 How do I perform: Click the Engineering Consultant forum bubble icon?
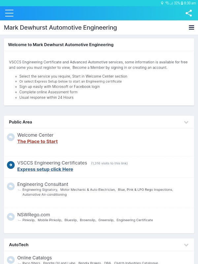(x=11, y=186)
